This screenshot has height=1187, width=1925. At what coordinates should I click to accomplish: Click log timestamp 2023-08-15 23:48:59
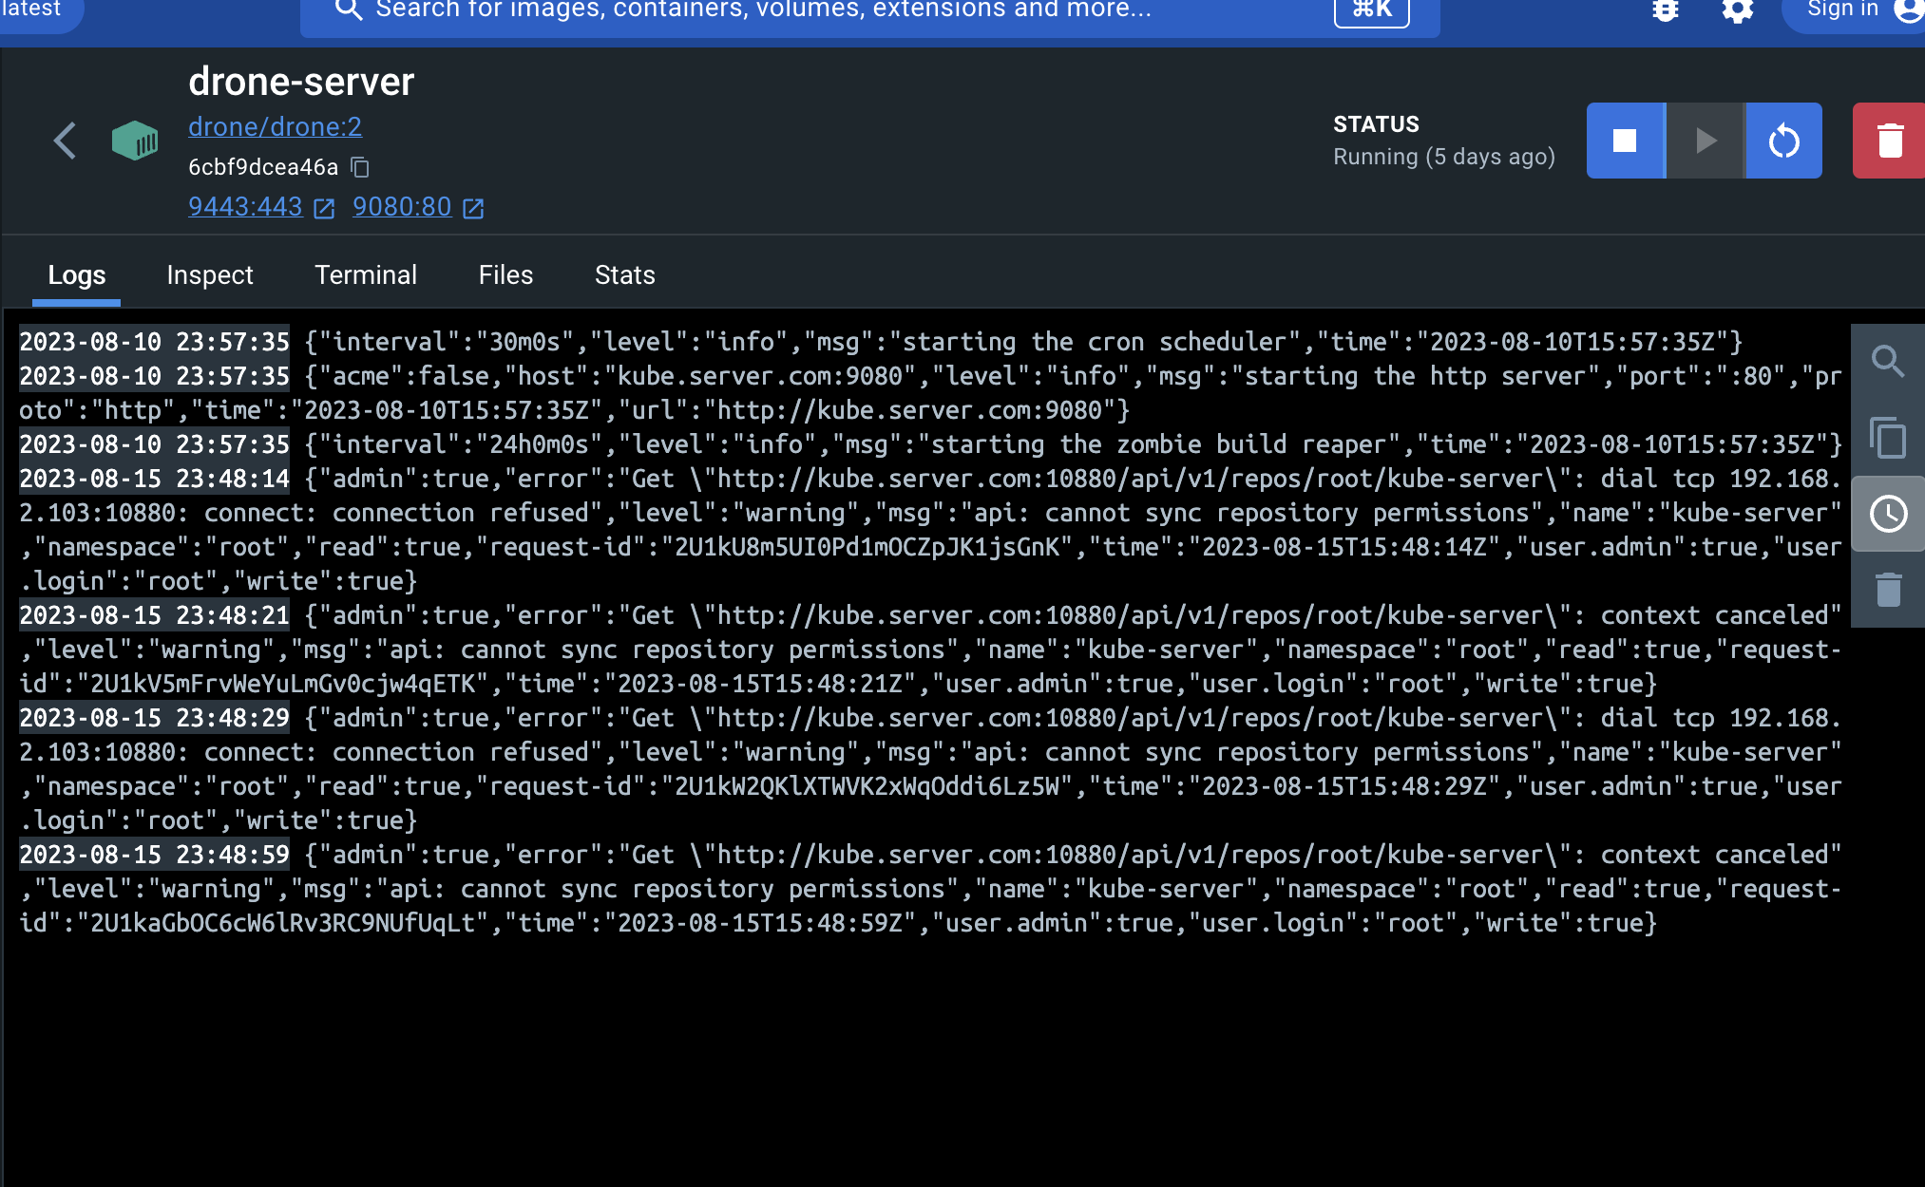[154, 855]
